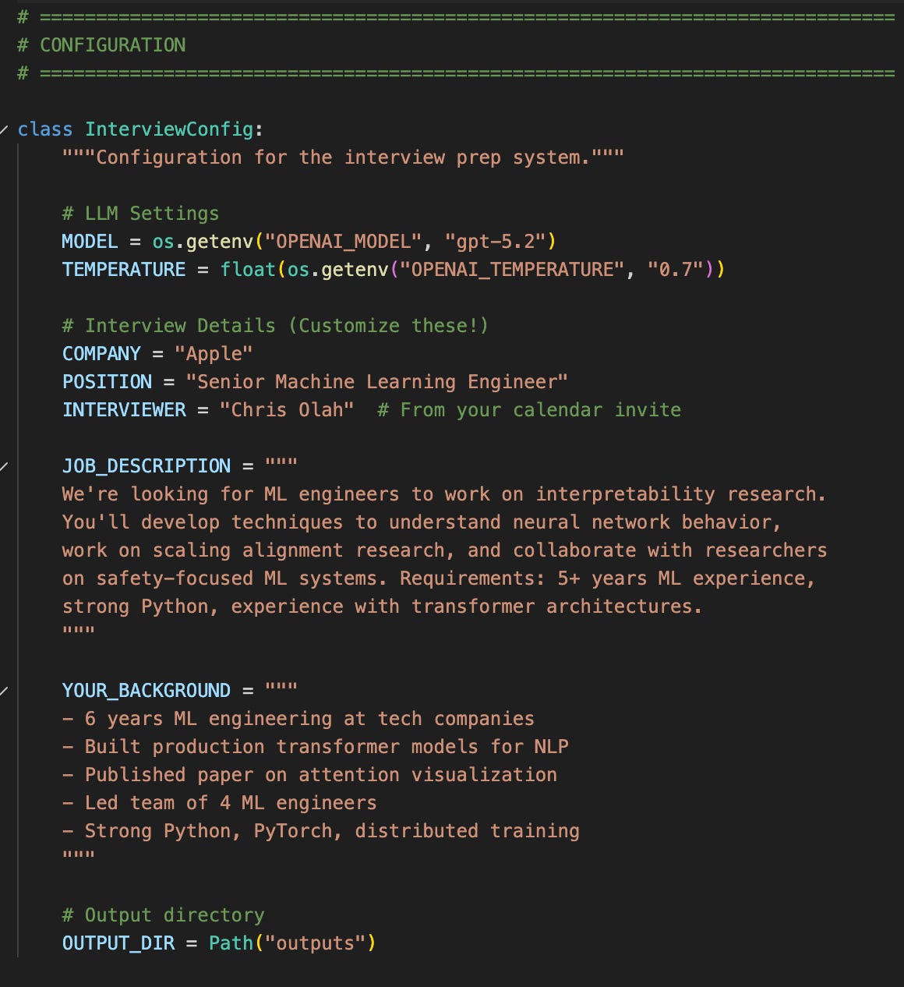The image size is (904, 987).
Task: Click the "Chris Olah" interviewer string
Action: (287, 410)
